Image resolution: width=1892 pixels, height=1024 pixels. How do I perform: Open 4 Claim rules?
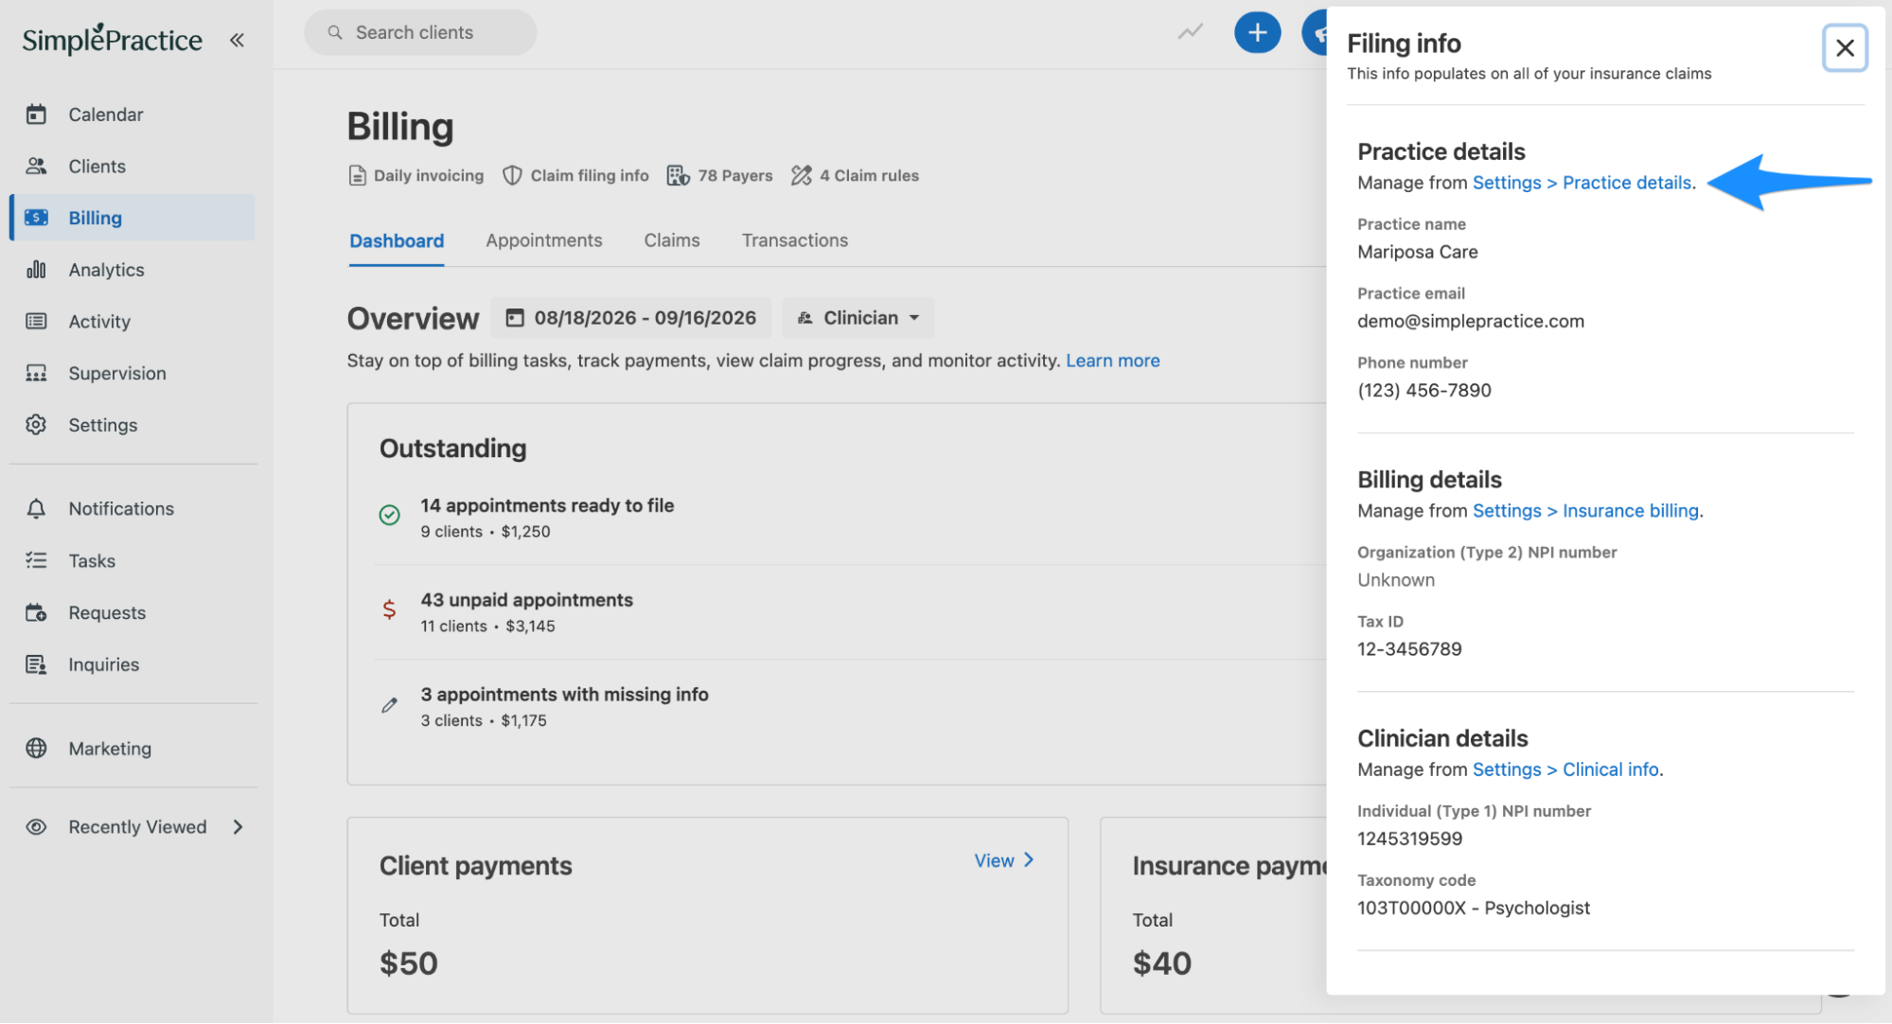[x=856, y=176]
